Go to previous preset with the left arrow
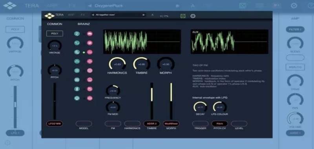The width and height of the screenshot is (314, 149). tap(93, 15)
